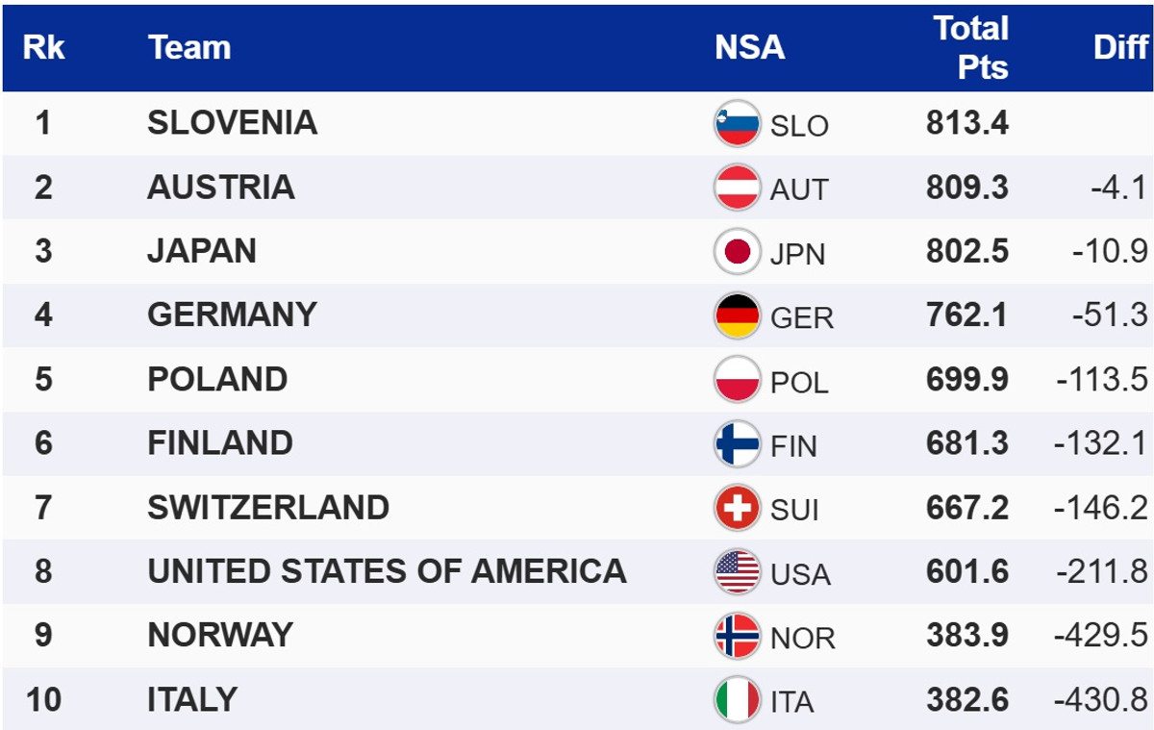
Task: Click the USA flag icon
Action: pyautogui.click(x=737, y=572)
